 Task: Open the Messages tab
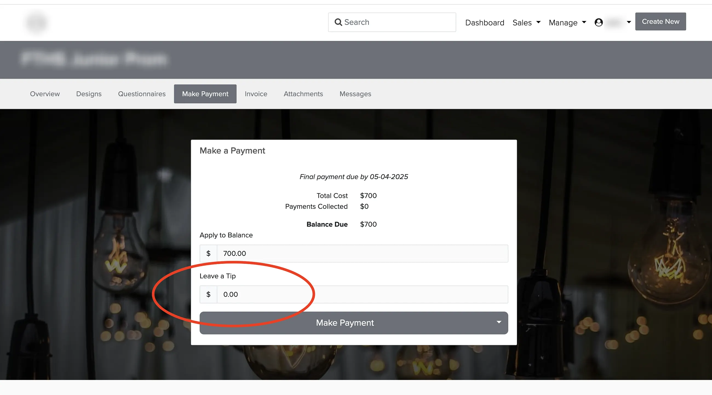355,94
